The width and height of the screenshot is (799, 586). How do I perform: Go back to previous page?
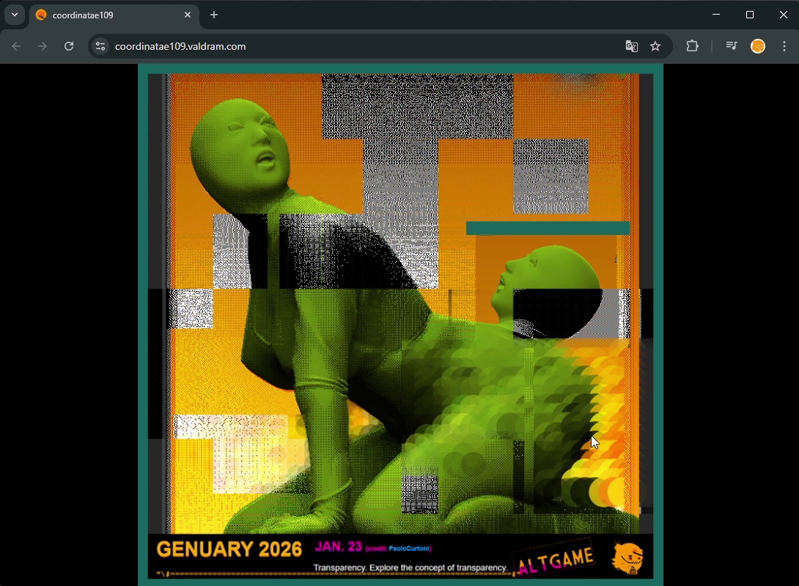(16, 46)
